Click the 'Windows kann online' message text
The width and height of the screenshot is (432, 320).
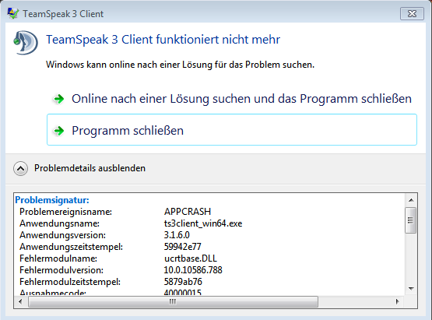180,65
